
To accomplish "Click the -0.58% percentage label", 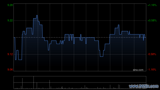I will coord(152,54).
